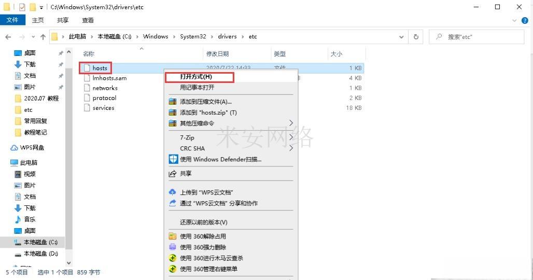Viewport: 533px width, 280px height.
Task: Click Windows in the breadcrumb path
Action: [156, 36]
